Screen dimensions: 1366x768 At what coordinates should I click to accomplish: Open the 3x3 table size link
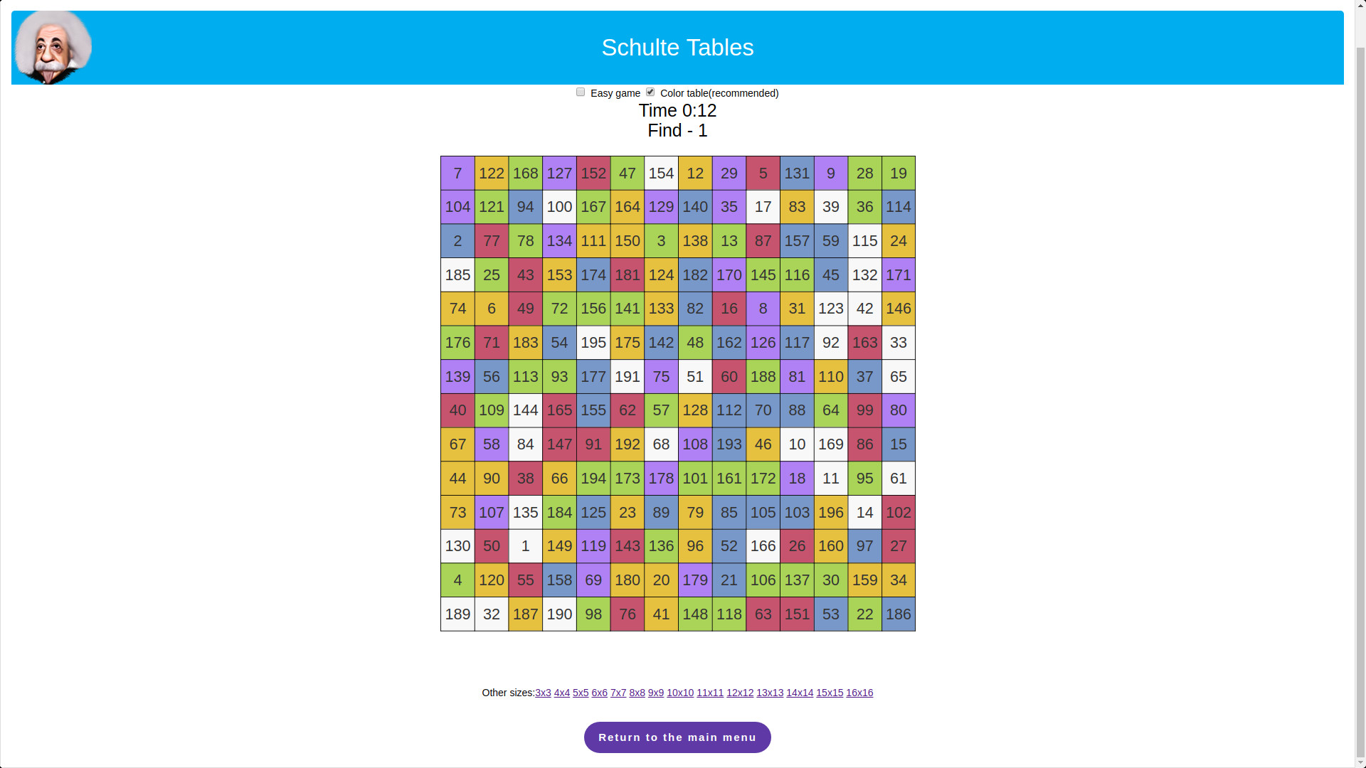point(543,693)
